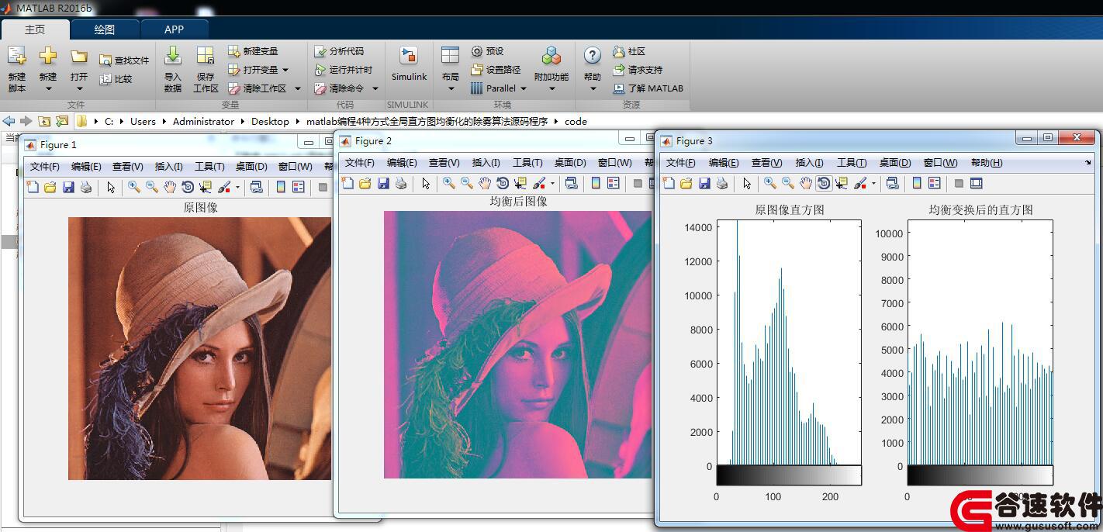
Task: Open 插入(I) menu in Figure 1
Action: pos(168,166)
